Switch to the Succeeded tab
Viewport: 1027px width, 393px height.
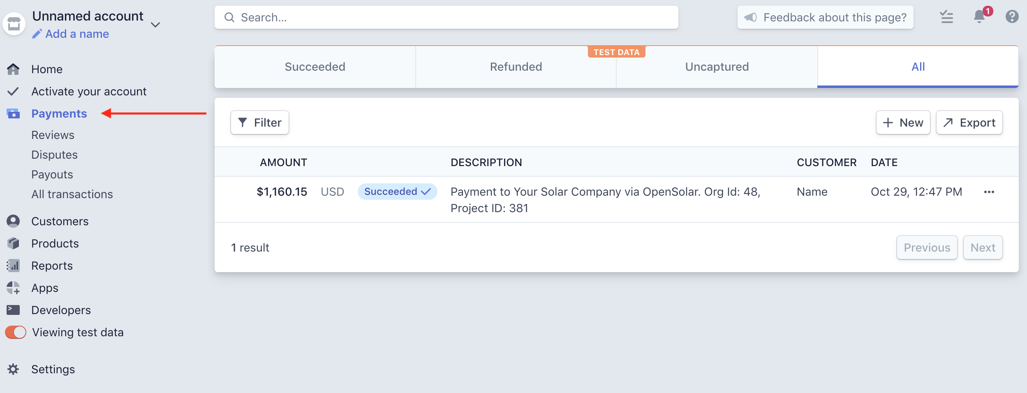(x=315, y=67)
